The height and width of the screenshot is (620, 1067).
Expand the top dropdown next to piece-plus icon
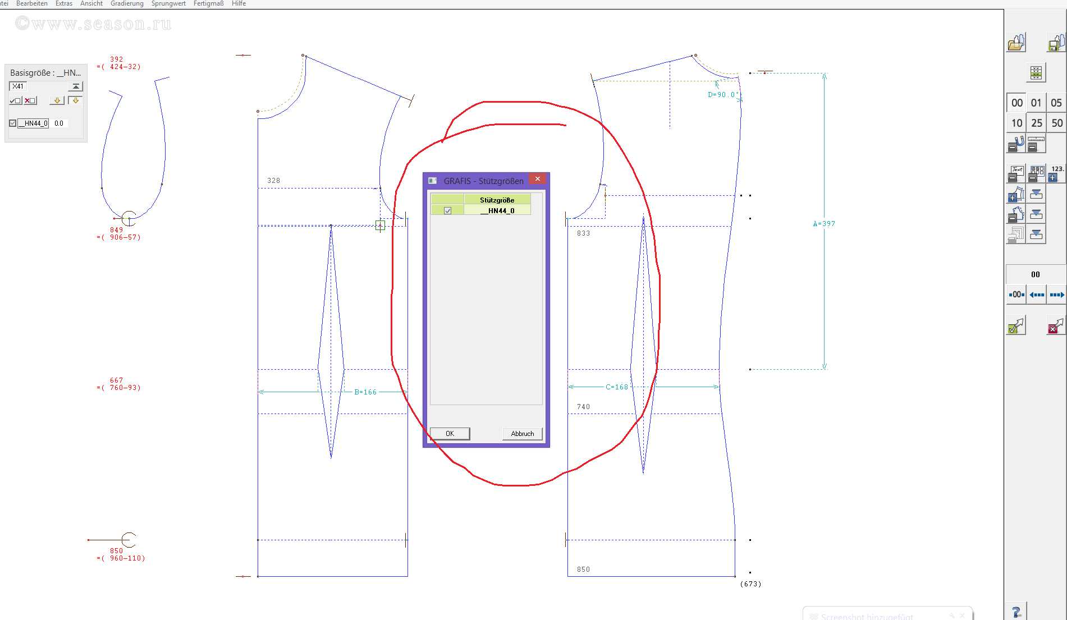(x=1036, y=194)
